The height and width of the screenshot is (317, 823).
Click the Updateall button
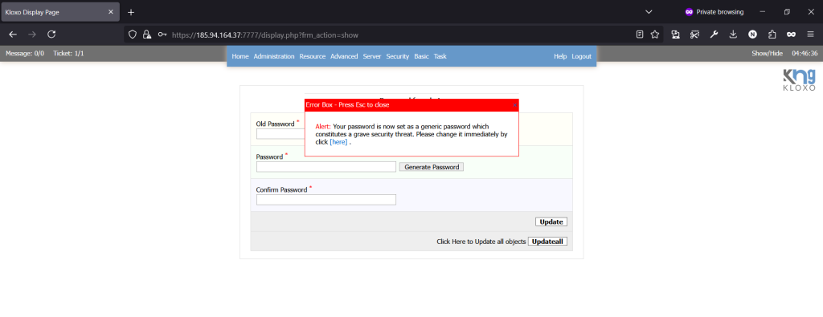pos(547,242)
